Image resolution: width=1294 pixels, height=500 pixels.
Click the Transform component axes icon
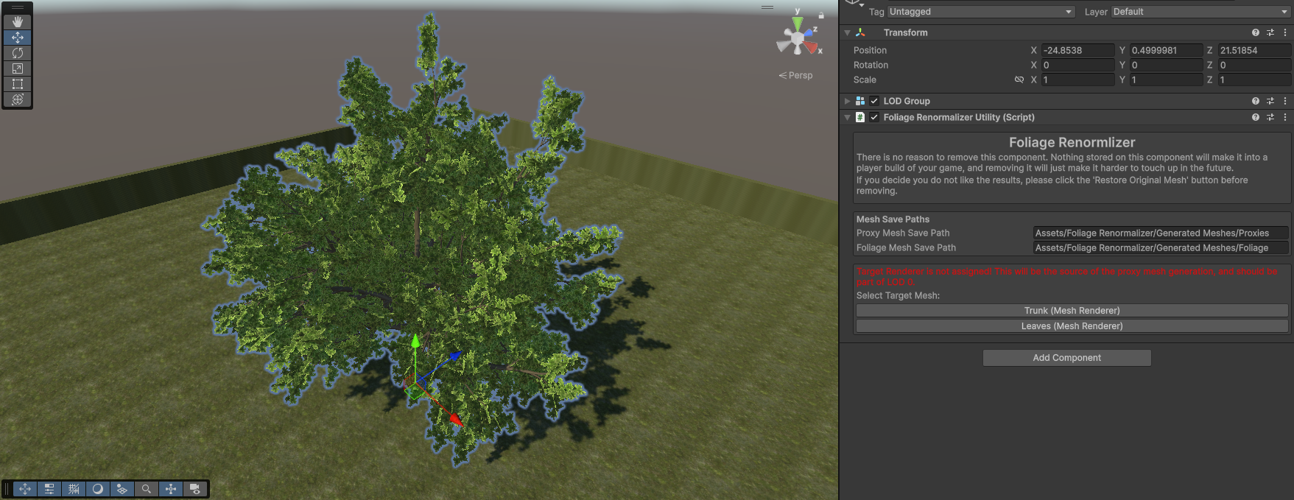pos(860,32)
